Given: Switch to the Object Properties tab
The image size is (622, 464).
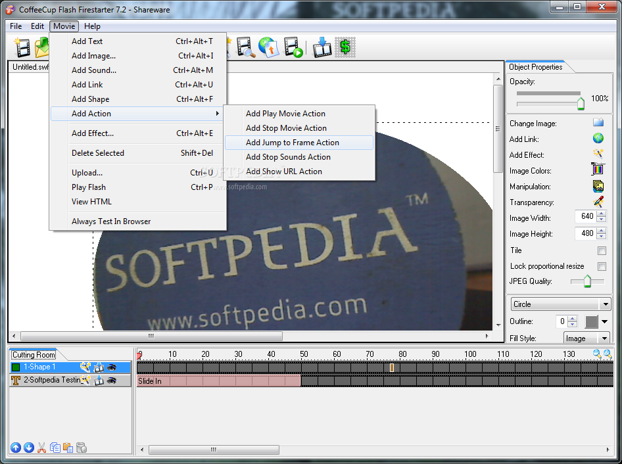Looking at the screenshot, I should coord(535,67).
